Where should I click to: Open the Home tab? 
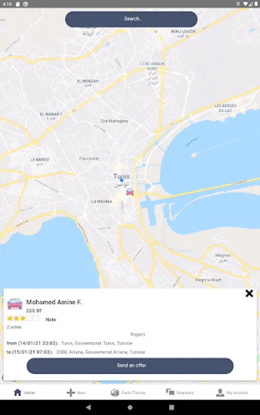coord(24,392)
